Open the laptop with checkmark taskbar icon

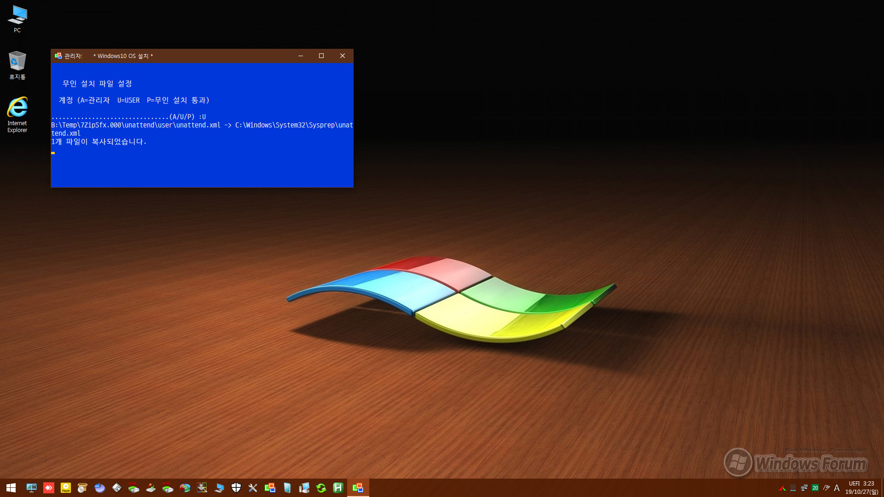coord(219,488)
